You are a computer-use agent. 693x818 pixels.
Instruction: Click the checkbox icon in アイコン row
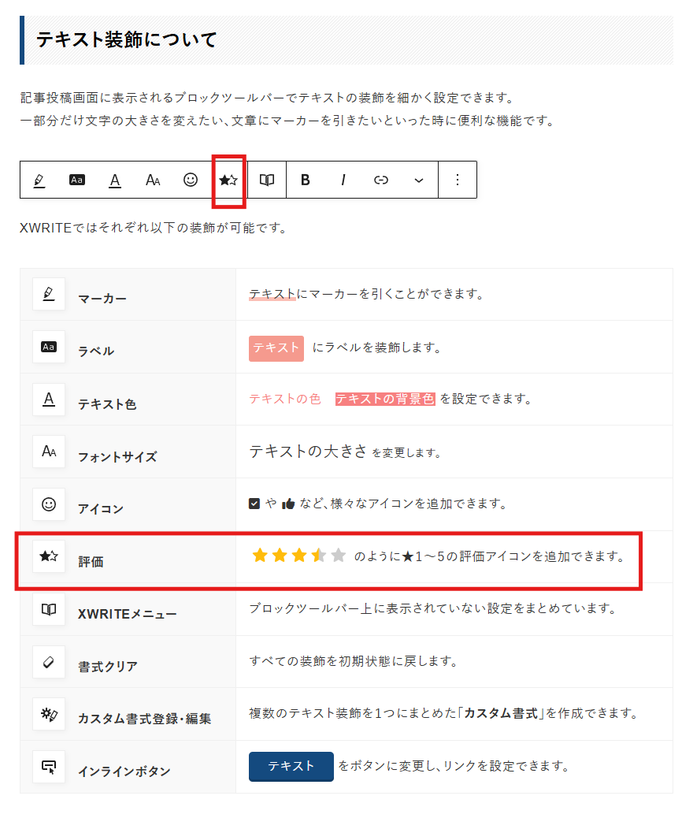pos(254,504)
